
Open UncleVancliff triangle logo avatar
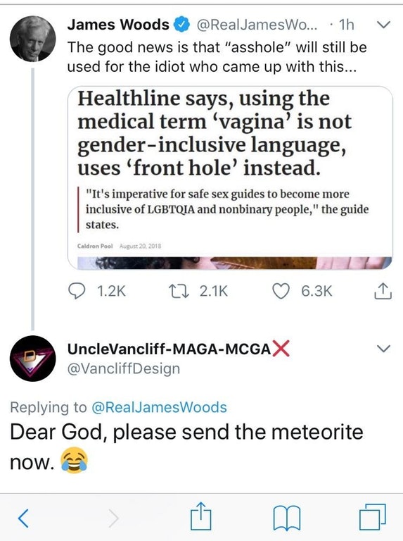[33, 358]
